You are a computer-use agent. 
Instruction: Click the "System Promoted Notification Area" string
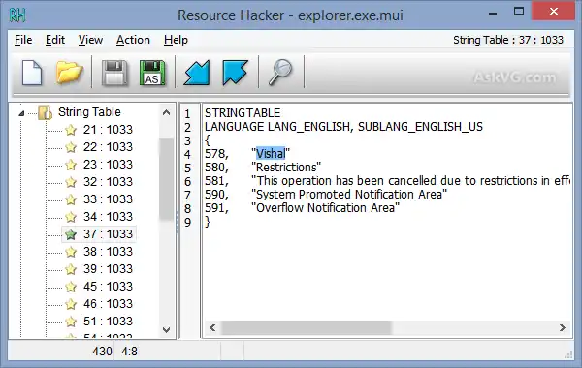point(349,195)
